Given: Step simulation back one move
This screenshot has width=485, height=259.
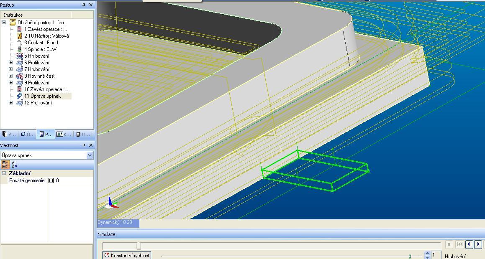Looking at the screenshot, I should pos(469,244).
